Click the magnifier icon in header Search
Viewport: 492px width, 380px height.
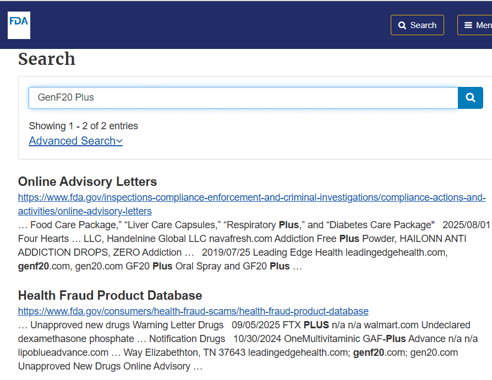(402, 25)
